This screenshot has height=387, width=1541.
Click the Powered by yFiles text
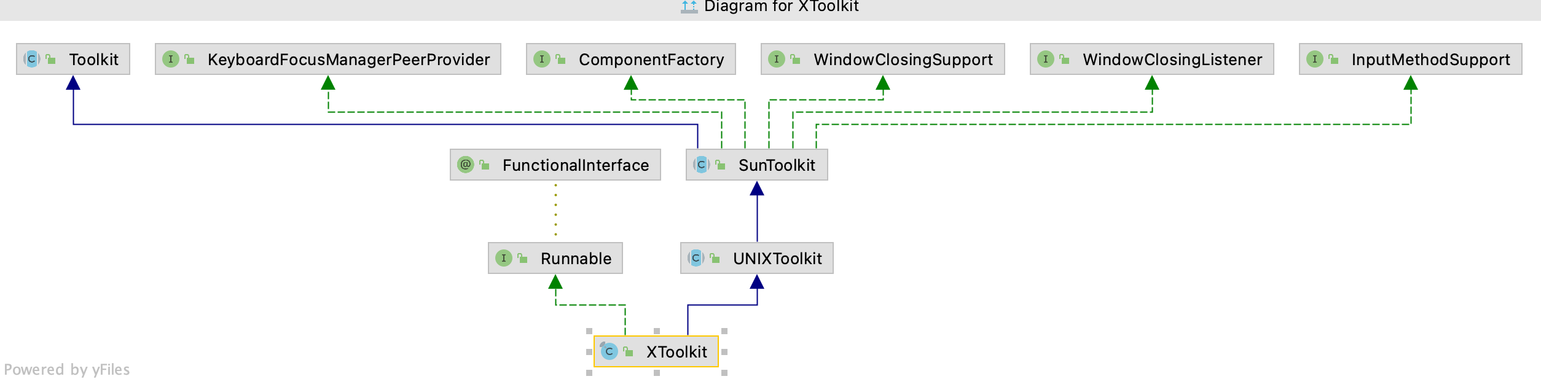point(67,370)
